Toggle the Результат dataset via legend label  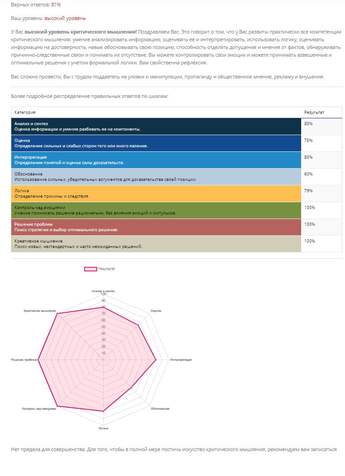point(107,269)
